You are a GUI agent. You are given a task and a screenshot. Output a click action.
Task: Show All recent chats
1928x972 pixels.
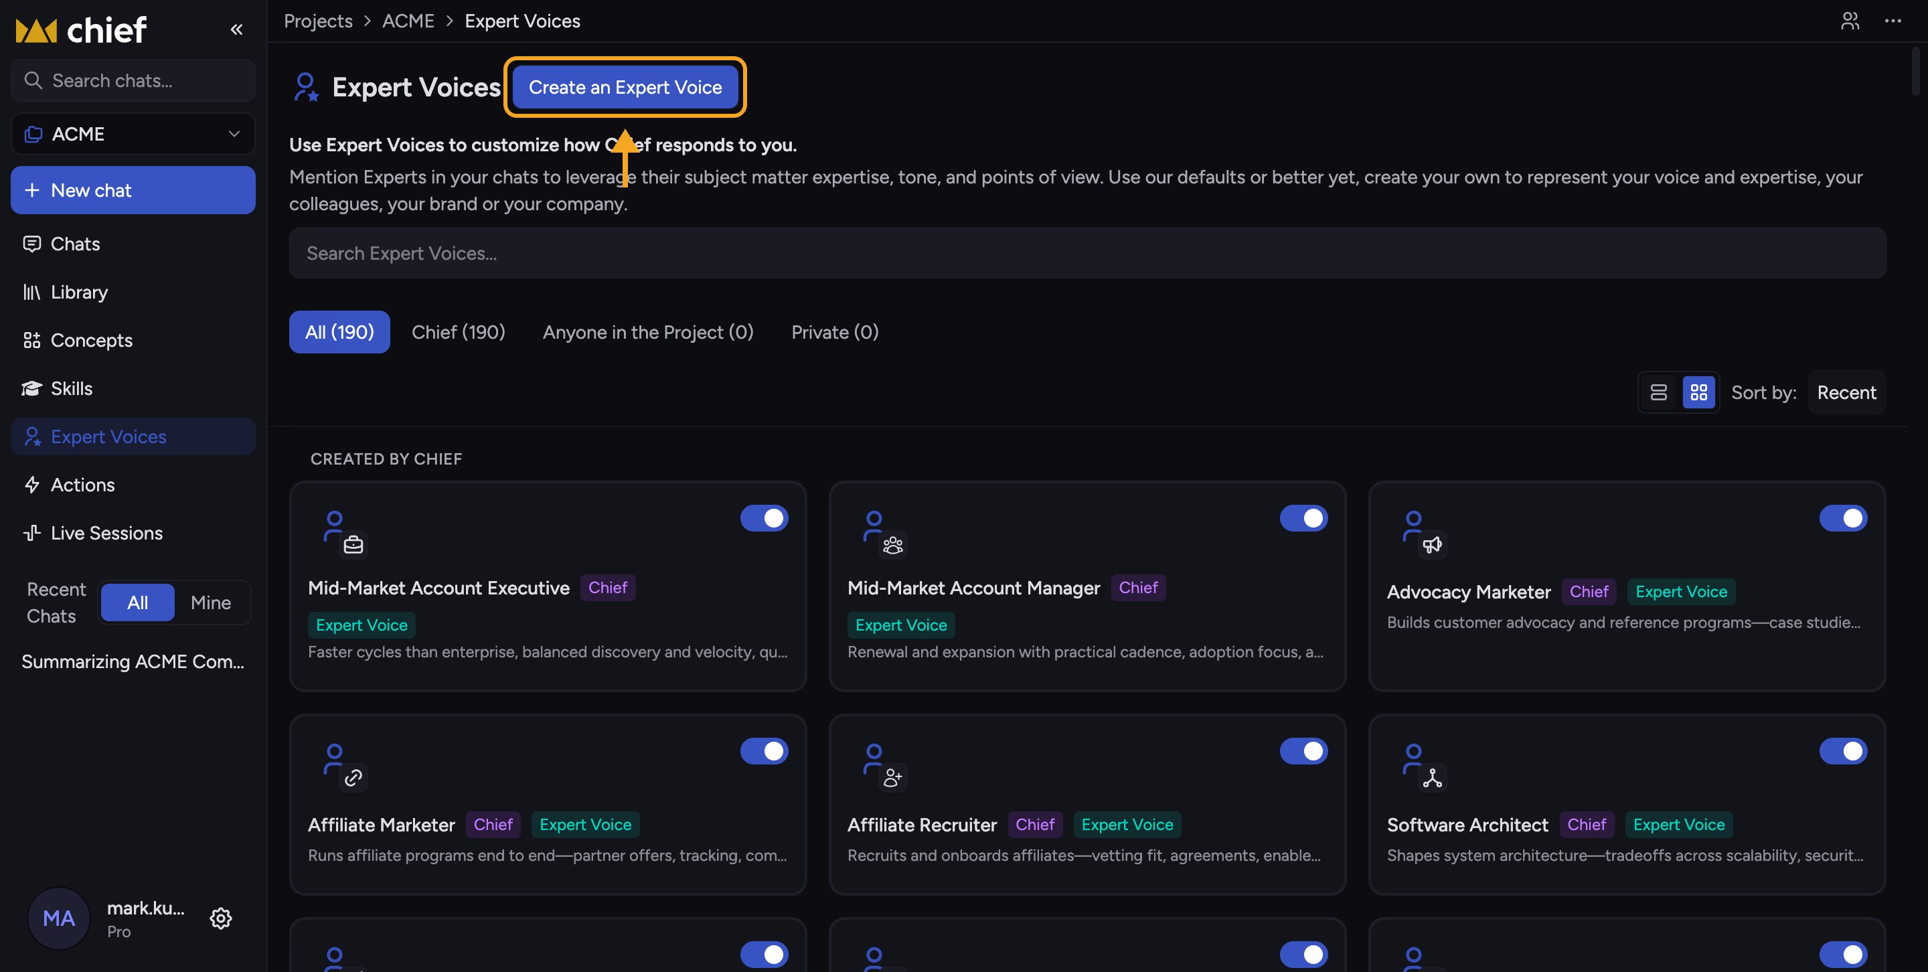(138, 602)
